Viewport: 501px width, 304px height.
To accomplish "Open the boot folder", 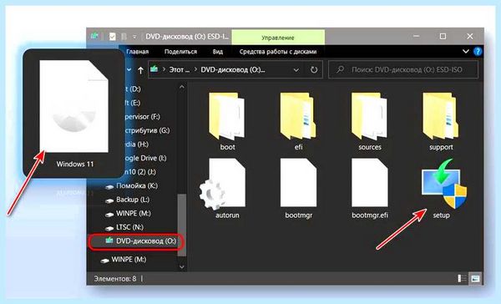I will pos(227,121).
